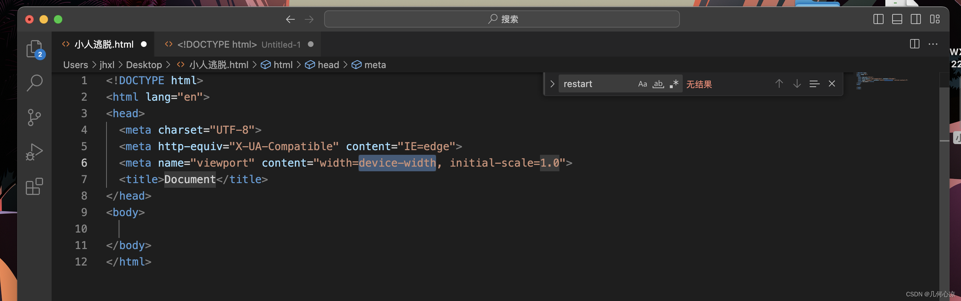The height and width of the screenshot is (301, 961).
Task: Toggle Use Regular Expression in find widget
Action: point(674,84)
